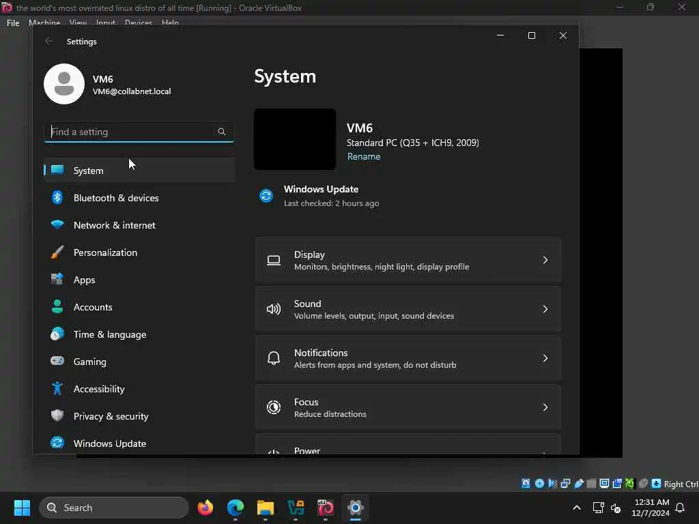
Task: Go to Personalization settings
Action: 139,252
